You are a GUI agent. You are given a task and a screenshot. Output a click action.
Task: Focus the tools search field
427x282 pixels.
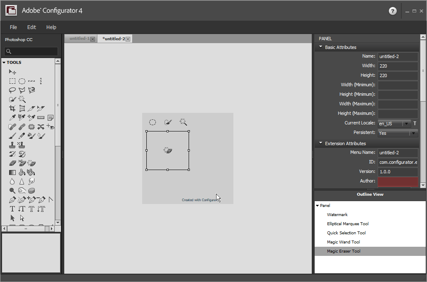coord(31,51)
